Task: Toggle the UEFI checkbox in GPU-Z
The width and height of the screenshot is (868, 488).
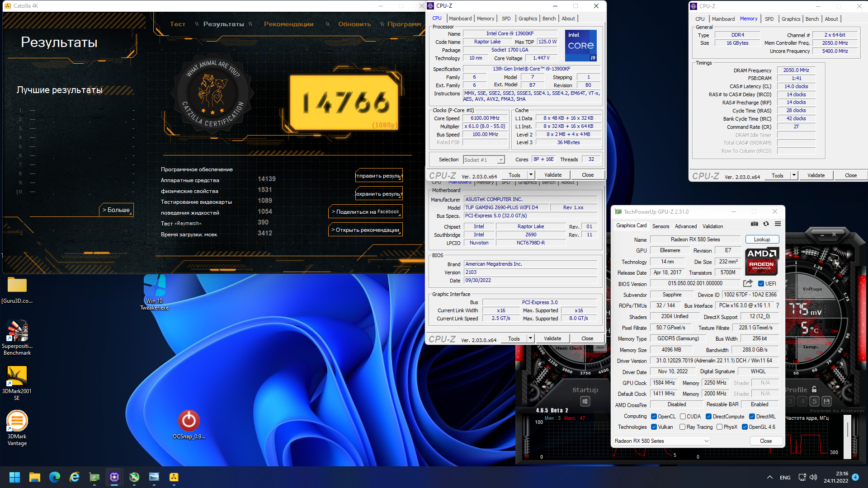Action: (761, 284)
